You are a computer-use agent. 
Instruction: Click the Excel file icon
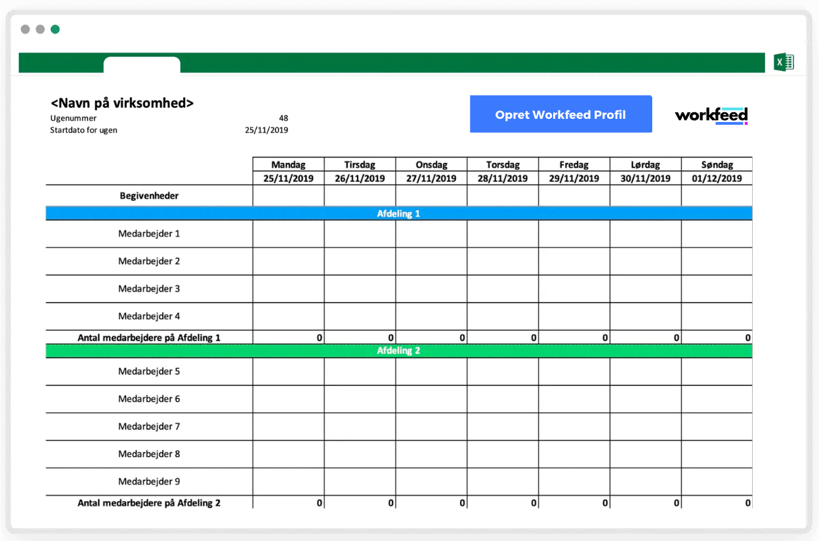coord(783,62)
